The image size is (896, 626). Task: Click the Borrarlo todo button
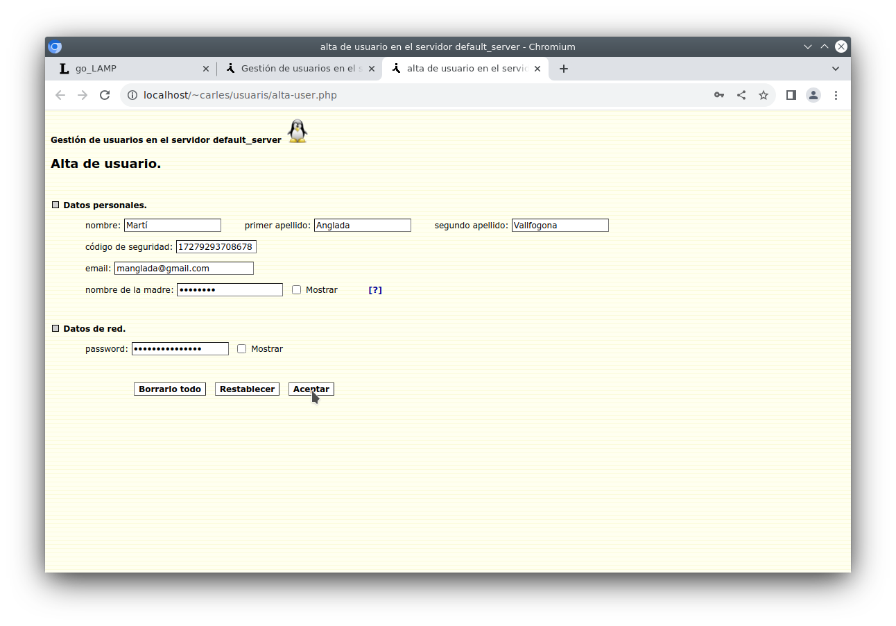[x=170, y=389]
